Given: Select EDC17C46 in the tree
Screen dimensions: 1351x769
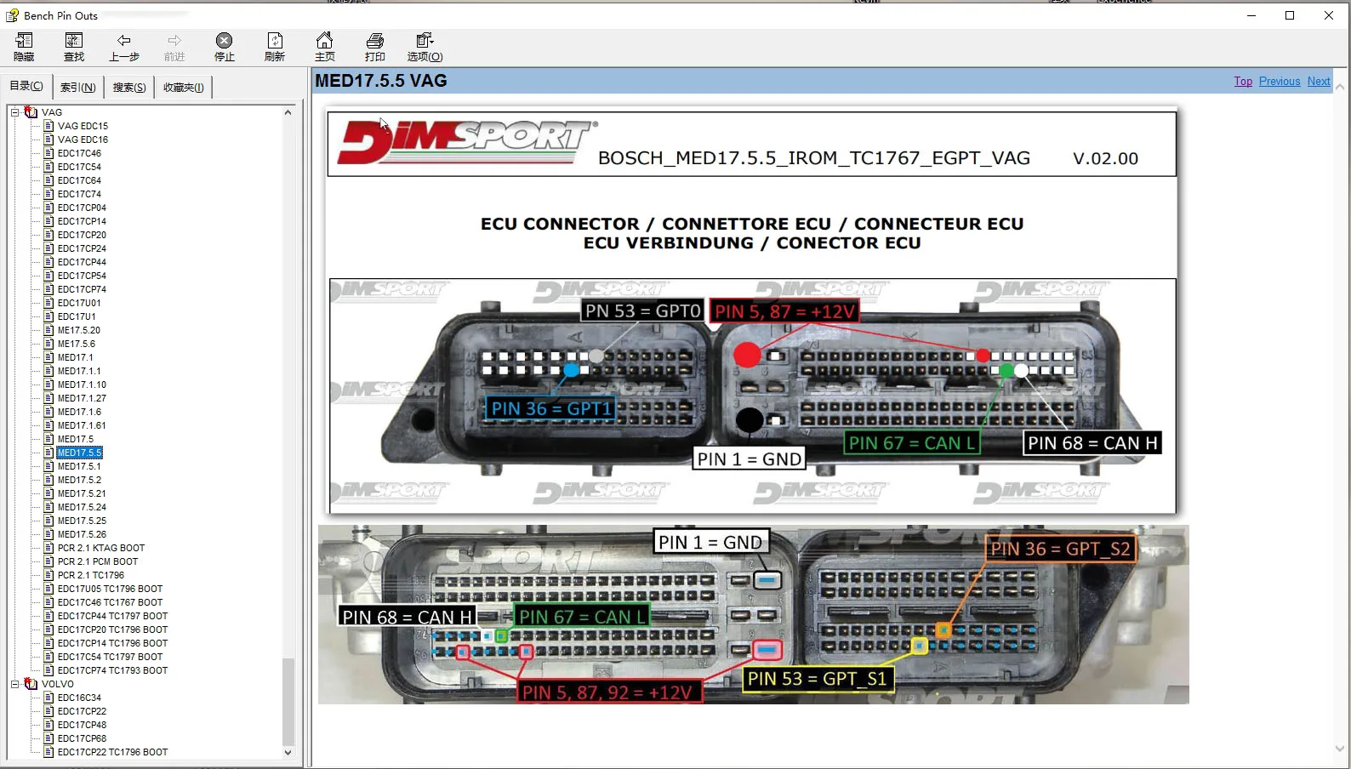Looking at the screenshot, I should pyautogui.click(x=79, y=153).
